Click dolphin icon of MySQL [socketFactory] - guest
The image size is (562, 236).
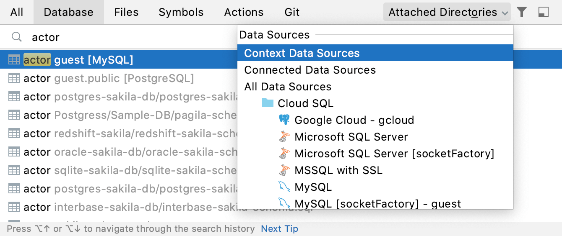pyautogui.click(x=284, y=204)
